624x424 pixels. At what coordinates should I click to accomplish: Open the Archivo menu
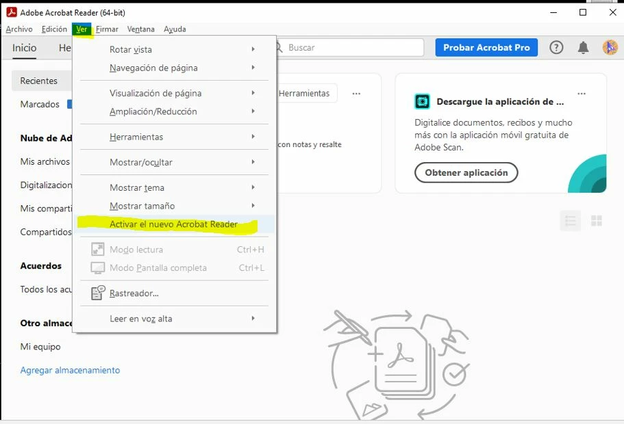point(19,29)
